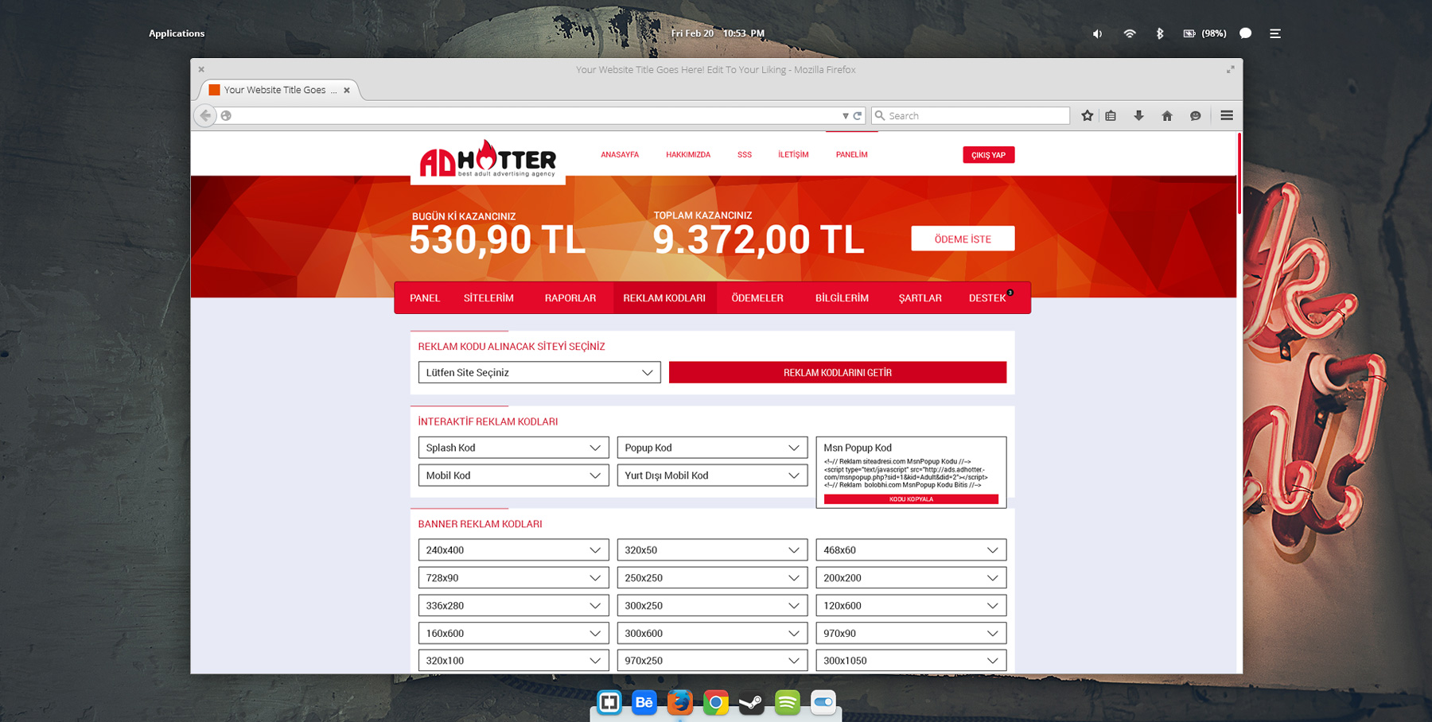This screenshot has height=722, width=1432.
Task: Expand the Yurt Dışı Mobil Kod dropdown
Action: (x=713, y=476)
